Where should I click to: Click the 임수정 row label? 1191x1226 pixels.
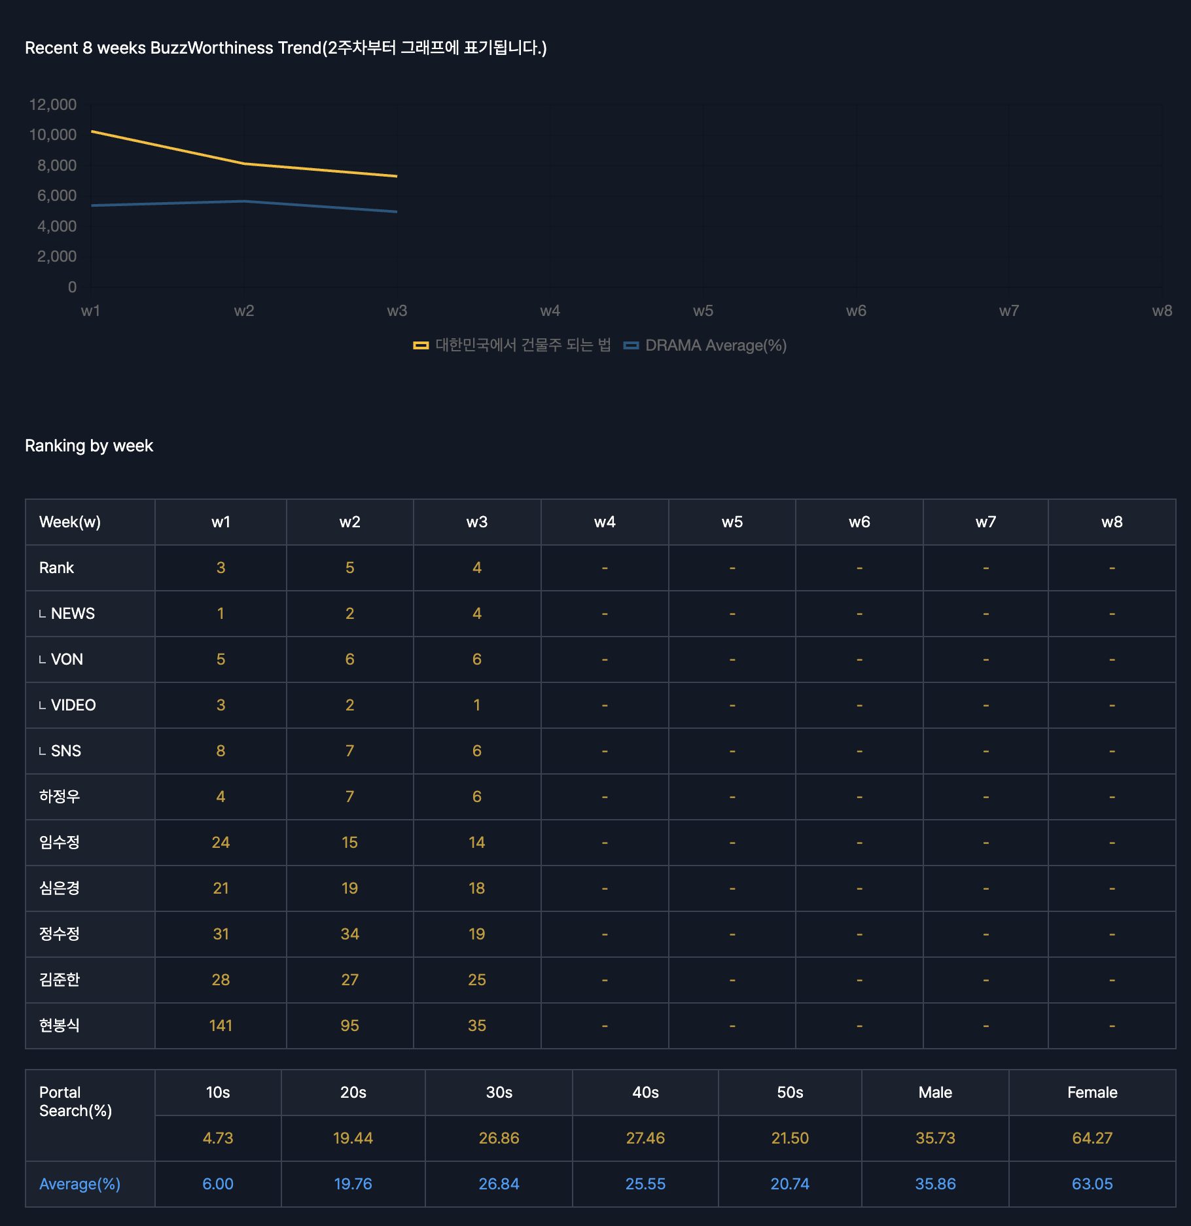pyautogui.click(x=60, y=843)
